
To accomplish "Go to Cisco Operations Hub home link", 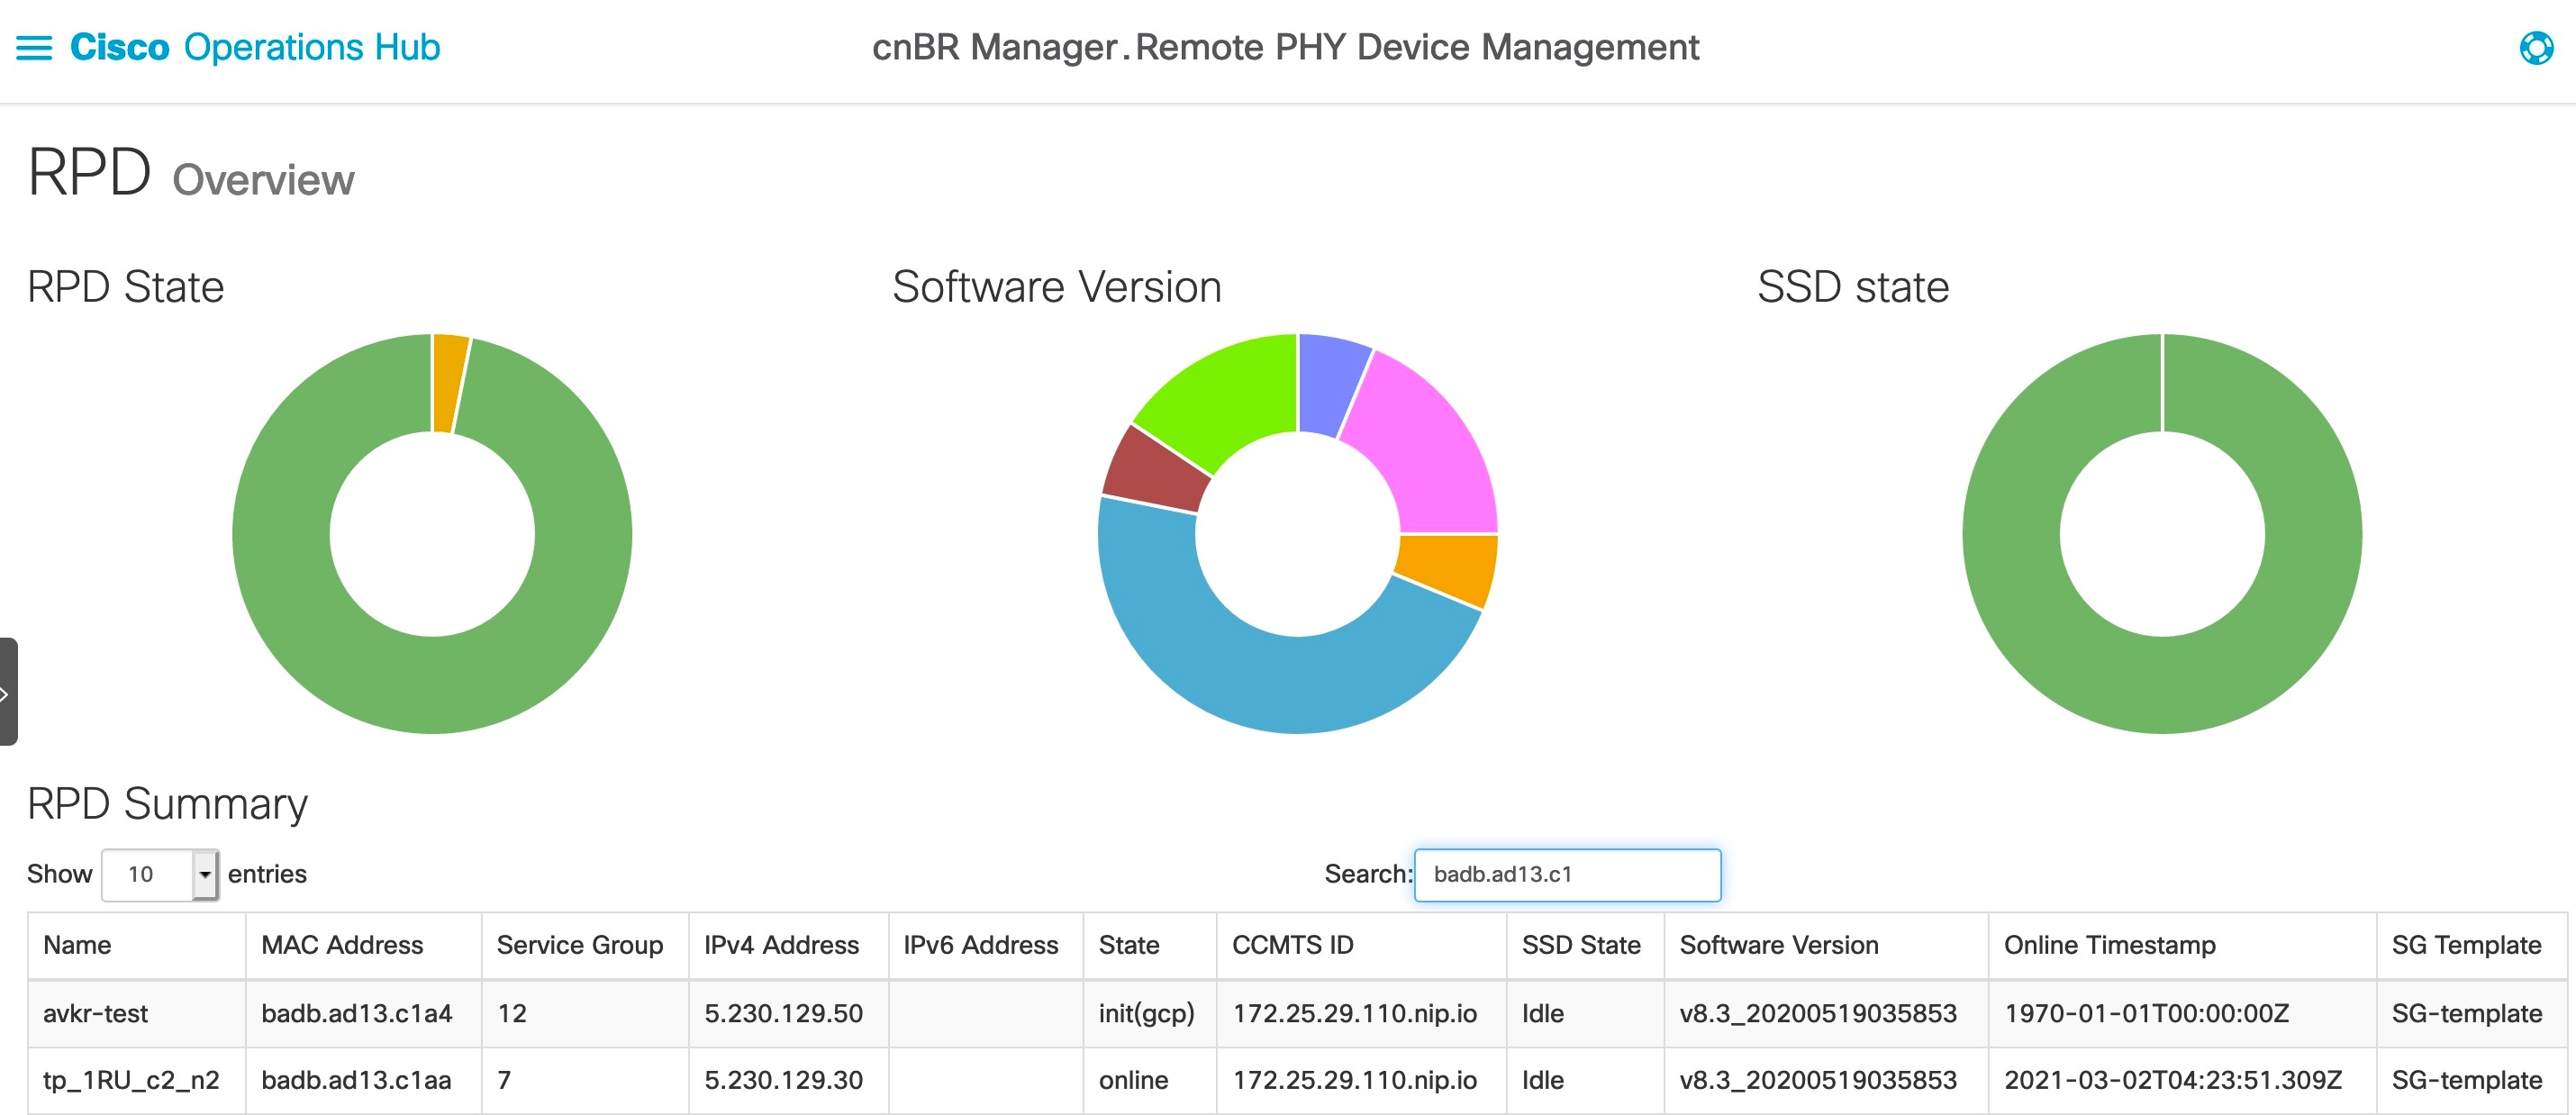I will [x=255, y=48].
